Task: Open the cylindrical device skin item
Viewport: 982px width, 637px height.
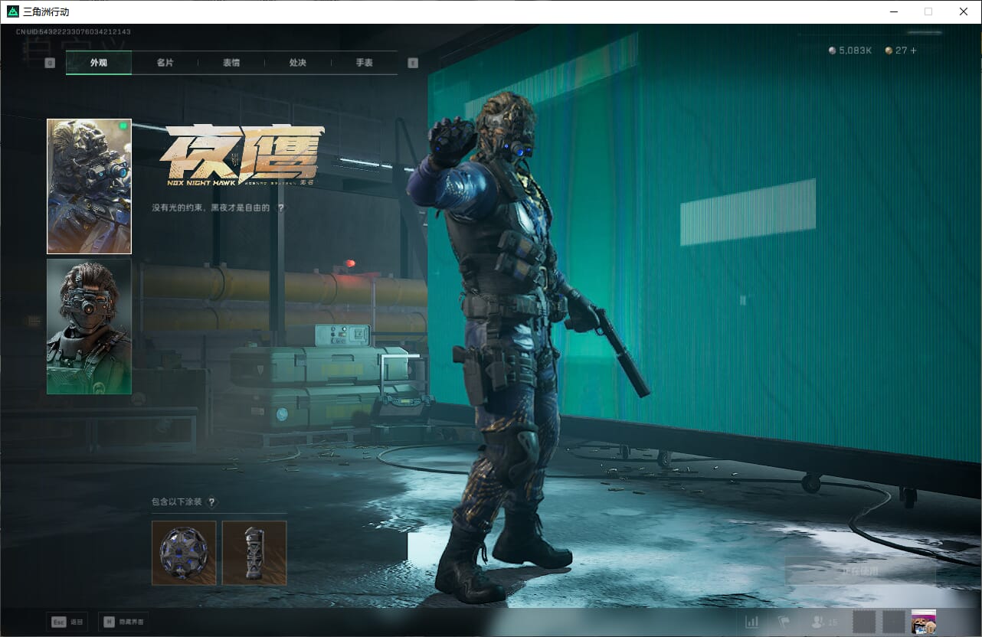Action: coord(254,553)
